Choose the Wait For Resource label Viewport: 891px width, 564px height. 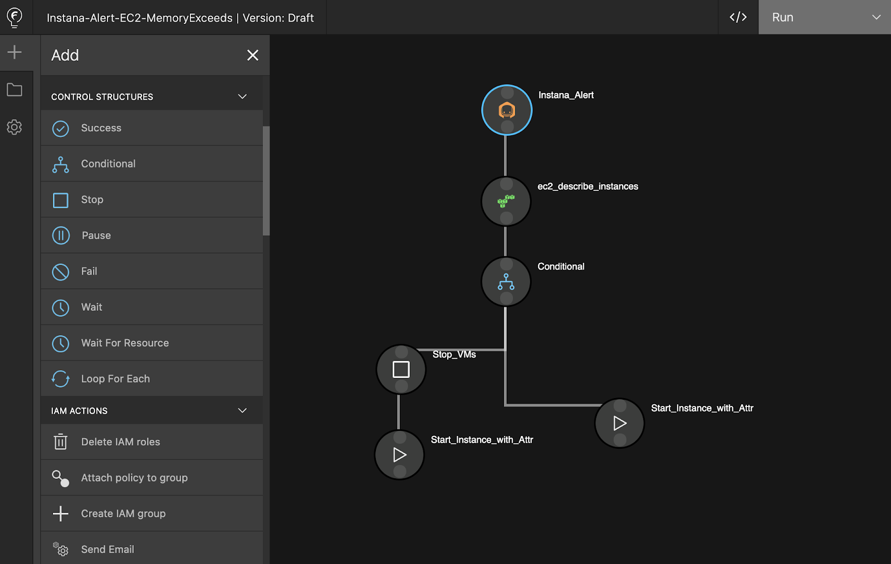click(125, 343)
